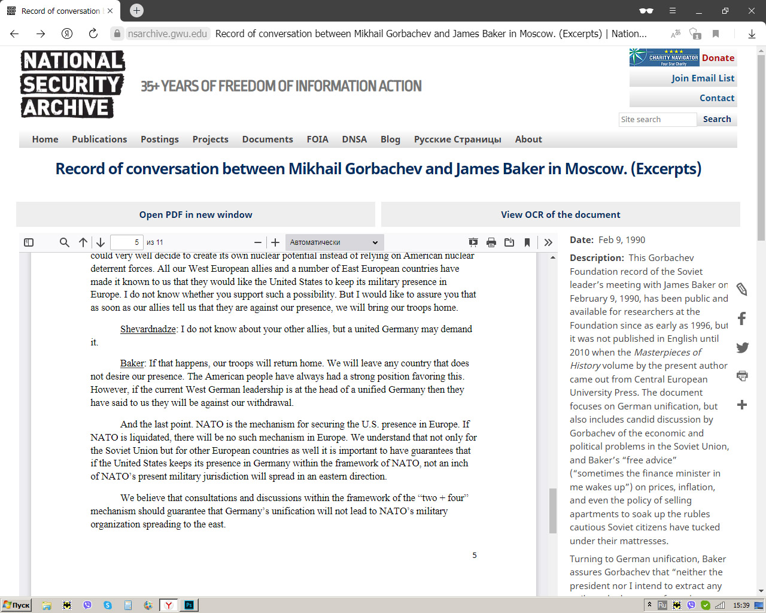Open the Postings menu
This screenshot has height=613, width=766.
point(160,139)
